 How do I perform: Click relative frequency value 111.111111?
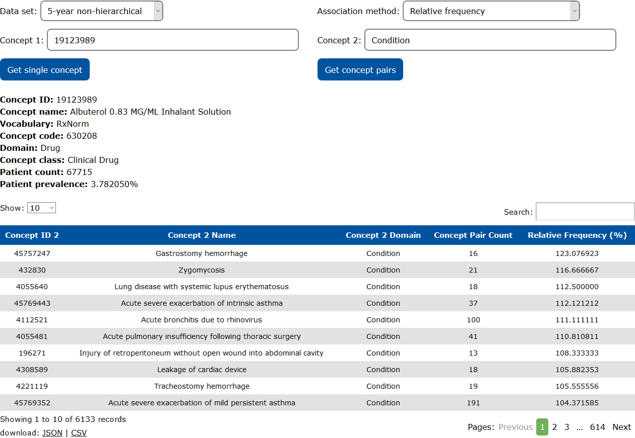(x=577, y=320)
